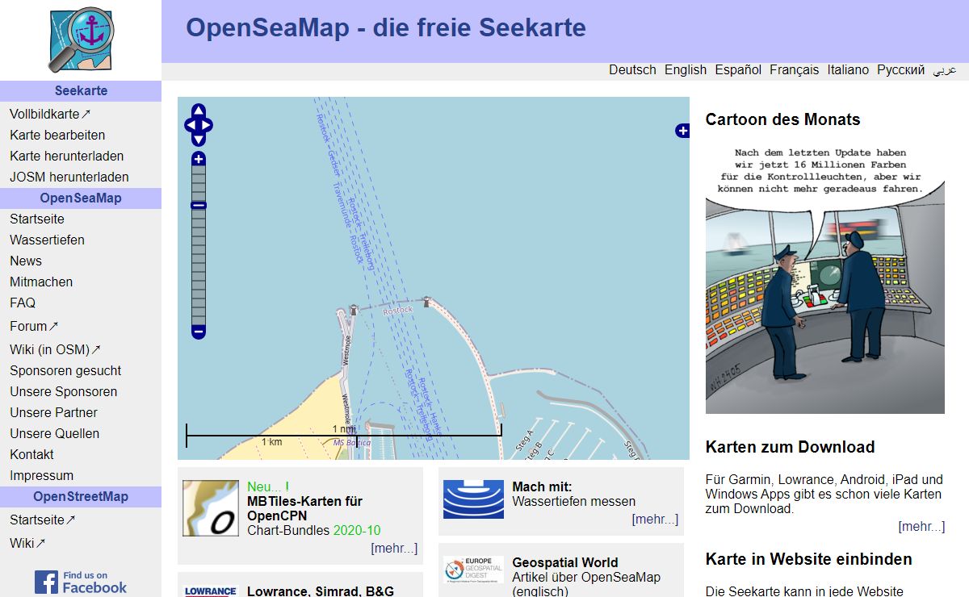Click the west mole lighthouse symbol
Viewport: 969px width, 597px height.
(353, 308)
